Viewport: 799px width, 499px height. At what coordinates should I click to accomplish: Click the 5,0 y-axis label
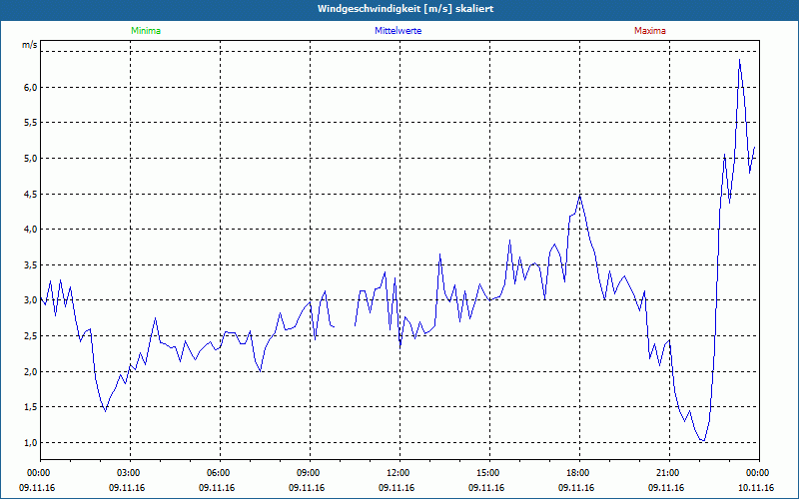[31, 159]
